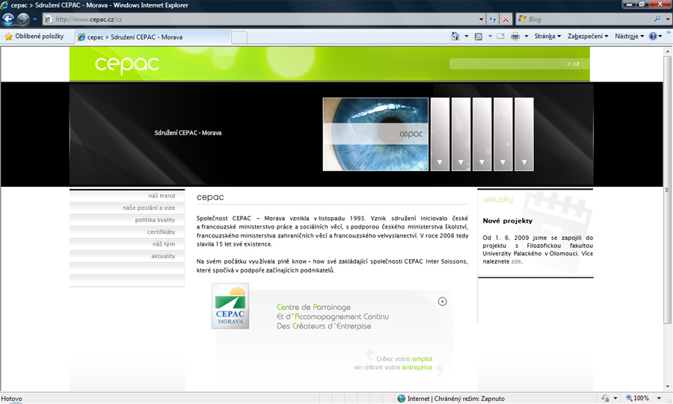Open the Zabezpečení dropdown menu
This screenshot has height=404, width=673.
click(588, 36)
